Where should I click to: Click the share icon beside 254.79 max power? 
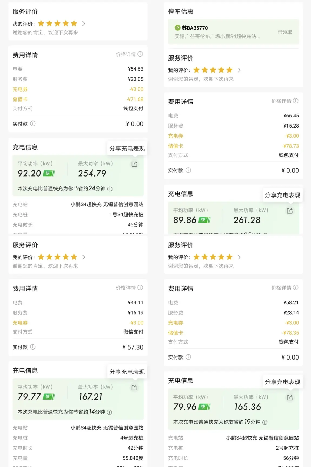[134, 164]
